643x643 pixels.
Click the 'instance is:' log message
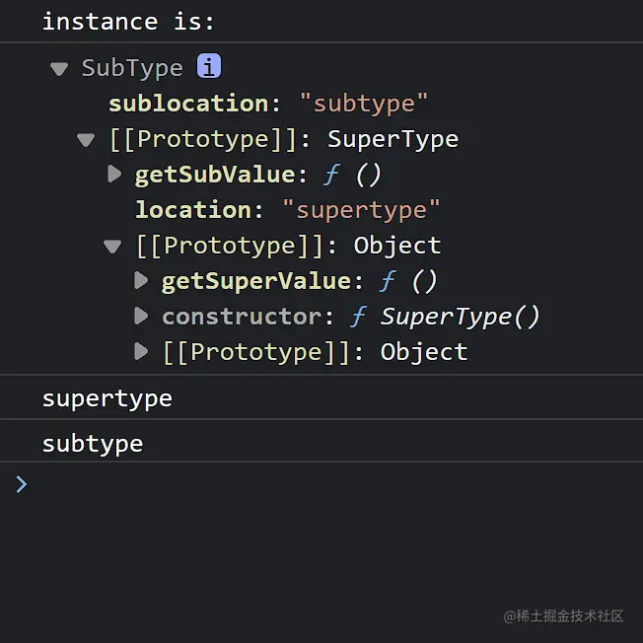(x=128, y=22)
